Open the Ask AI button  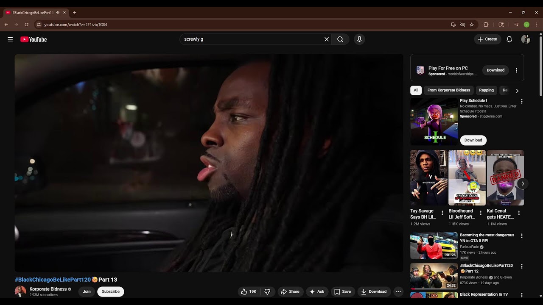point(317,291)
